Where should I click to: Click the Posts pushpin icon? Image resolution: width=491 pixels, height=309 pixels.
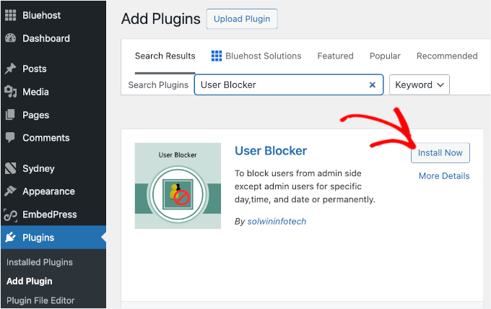point(10,69)
